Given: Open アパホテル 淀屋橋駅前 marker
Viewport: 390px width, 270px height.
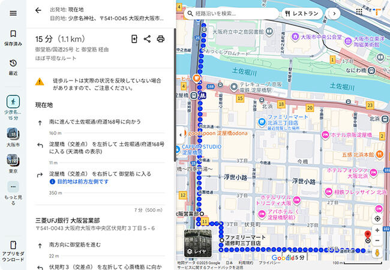Looking at the screenshot, I should (262, 214).
